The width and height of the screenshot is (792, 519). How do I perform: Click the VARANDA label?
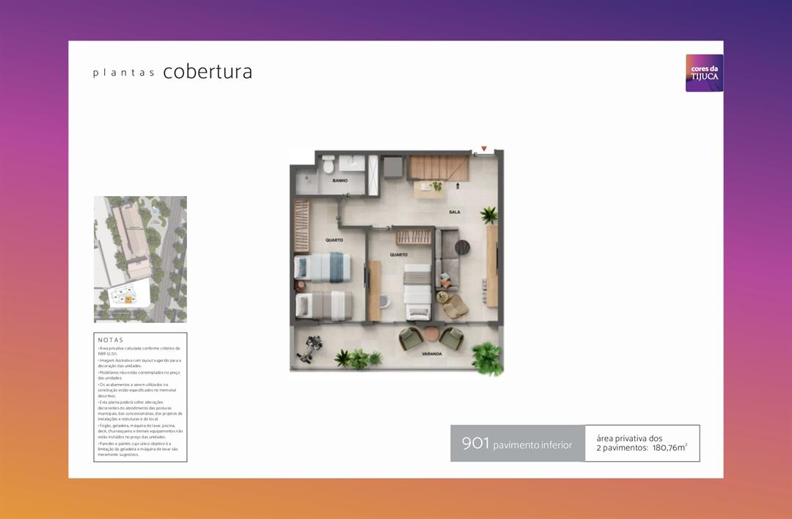tap(431, 355)
